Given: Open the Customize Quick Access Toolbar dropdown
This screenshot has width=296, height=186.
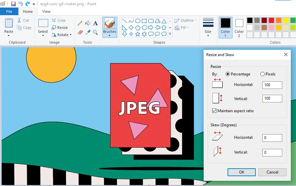Looking at the screenshot, I should [34, 4].
